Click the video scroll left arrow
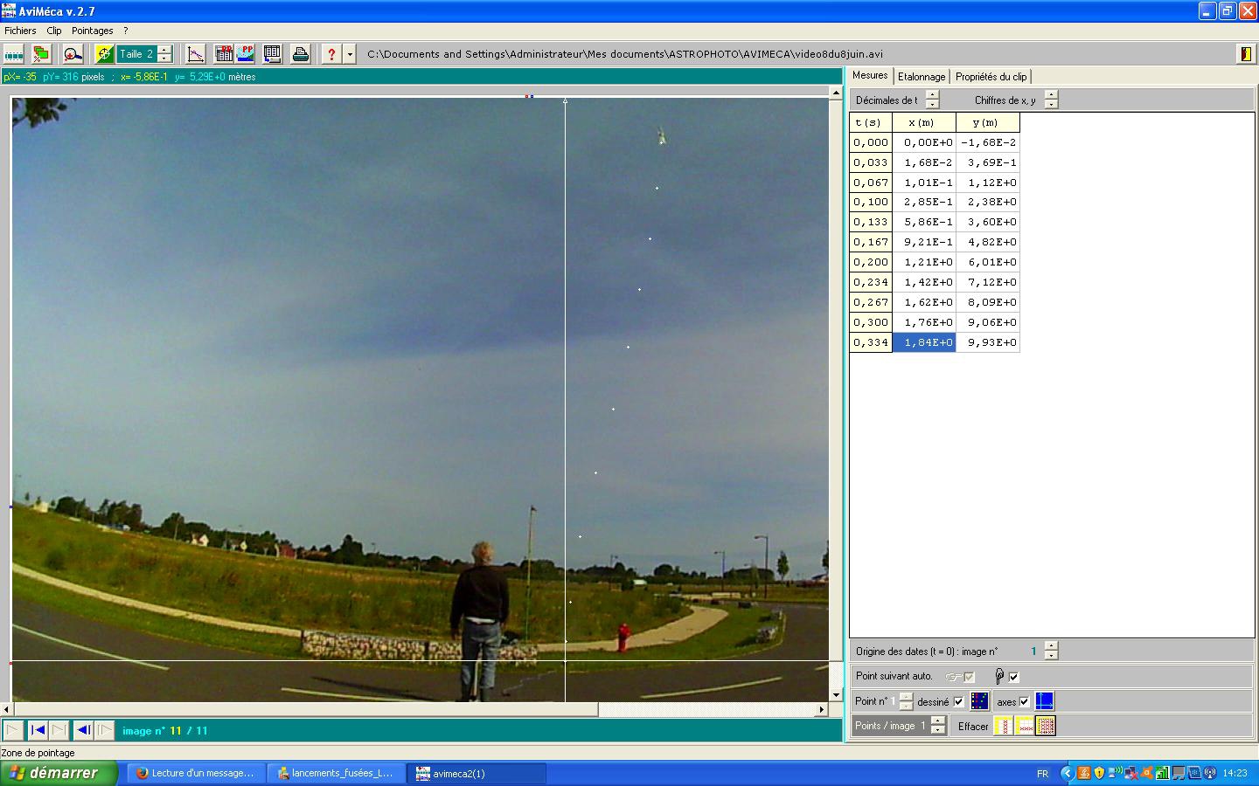This screenshot has width=1259, height=786. pyautogui.click(x=7, y=709)
